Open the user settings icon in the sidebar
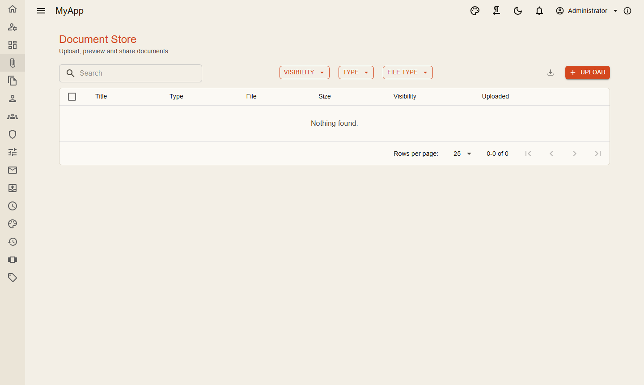 [13, 27]
